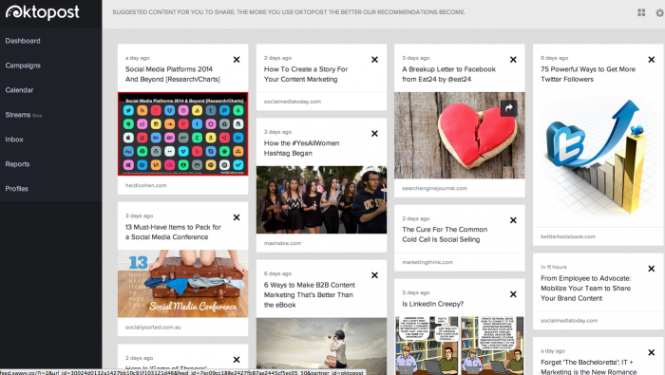
Task: Open How To Create a Story article
Action: pyautogui.click(x=306, y=74)
